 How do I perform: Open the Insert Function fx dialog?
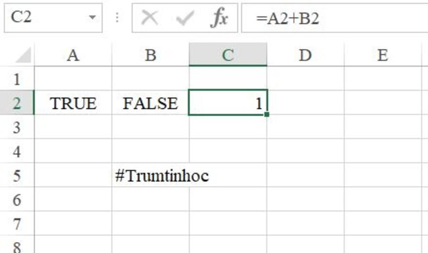pyautogui.click(x=219, y=18)
